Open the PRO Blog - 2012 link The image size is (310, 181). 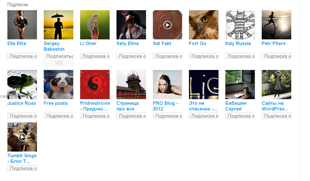pos(165,106)
